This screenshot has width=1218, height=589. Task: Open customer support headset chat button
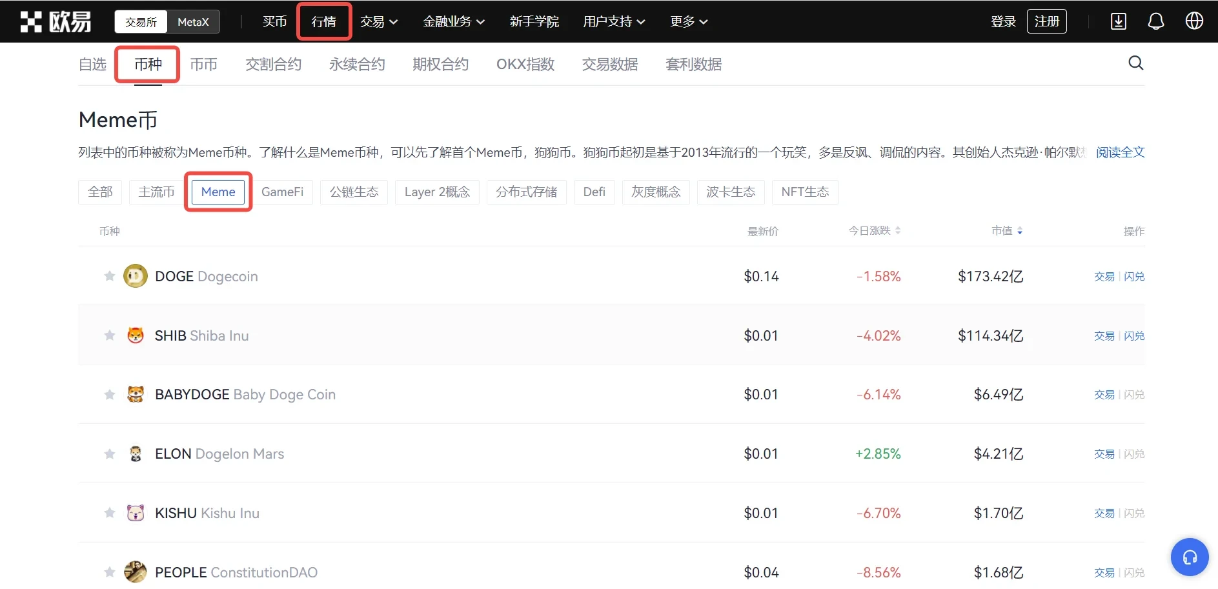click(x=1189, y=557)
